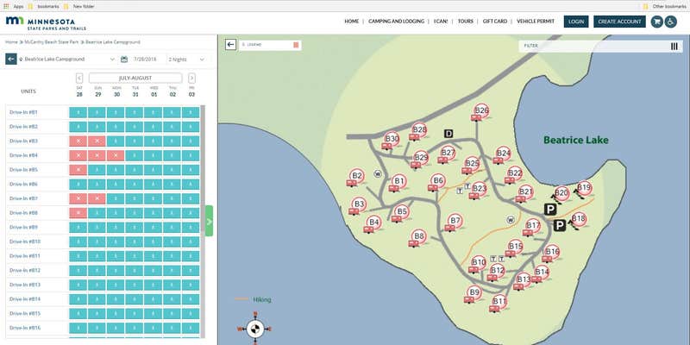Go to previous week arrow

click(79, 78)
